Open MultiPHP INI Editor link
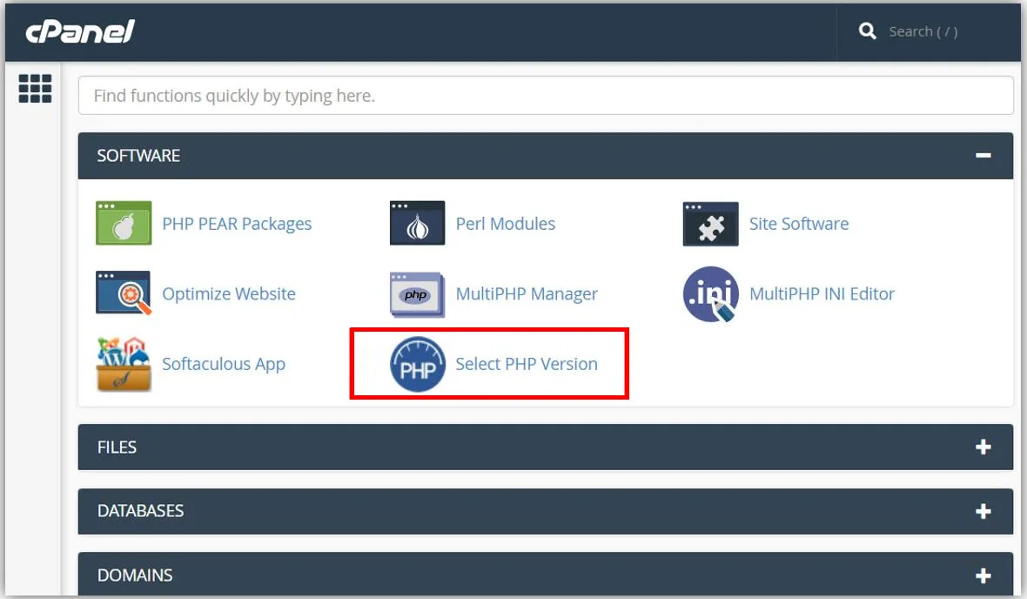Image resolution: width=1027 pixels, height=599 pixels. tap(822, 294)
